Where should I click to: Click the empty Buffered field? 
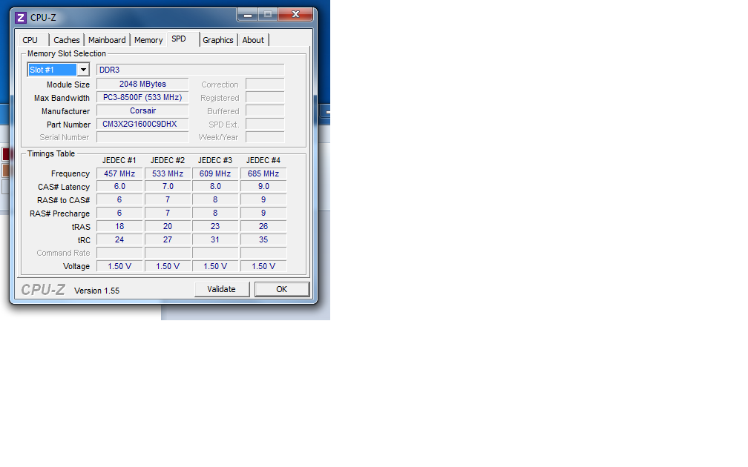point(265,110)
